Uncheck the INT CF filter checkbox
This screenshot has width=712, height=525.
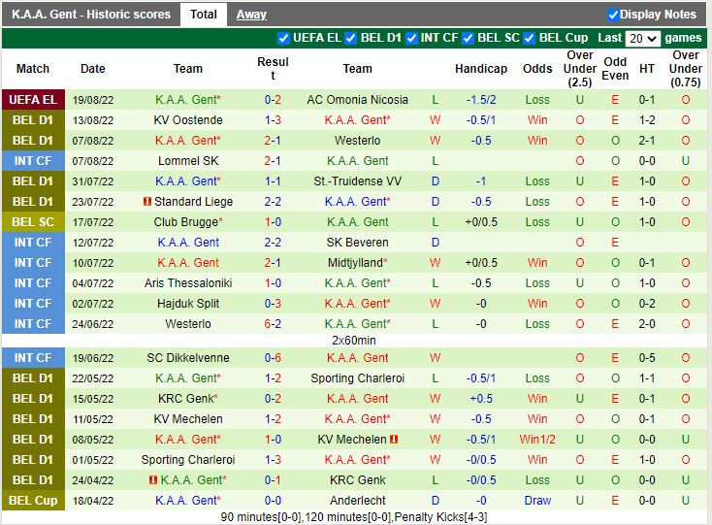click(x=411, y=38)
